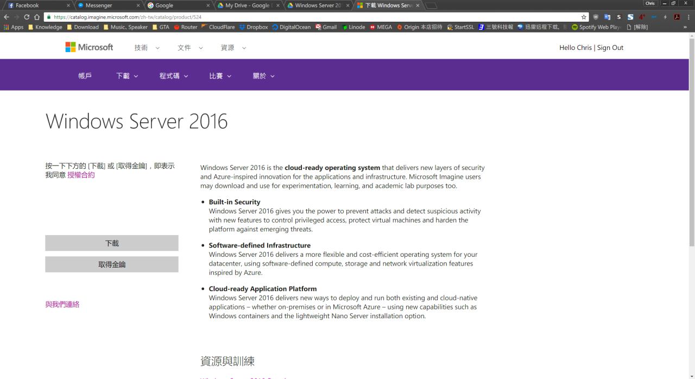Click the red 4 extension icon
Image resolution: width=695 pixels, height=379 pixels.
coord(642,17)
